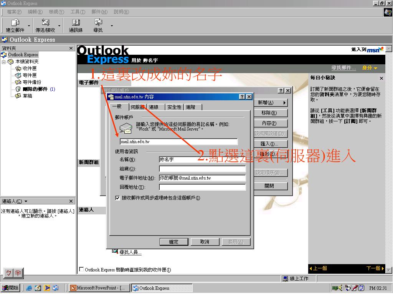393x294 pixels.
Task: Click the 內容(P) properties button
Action: tap(271, 123)
